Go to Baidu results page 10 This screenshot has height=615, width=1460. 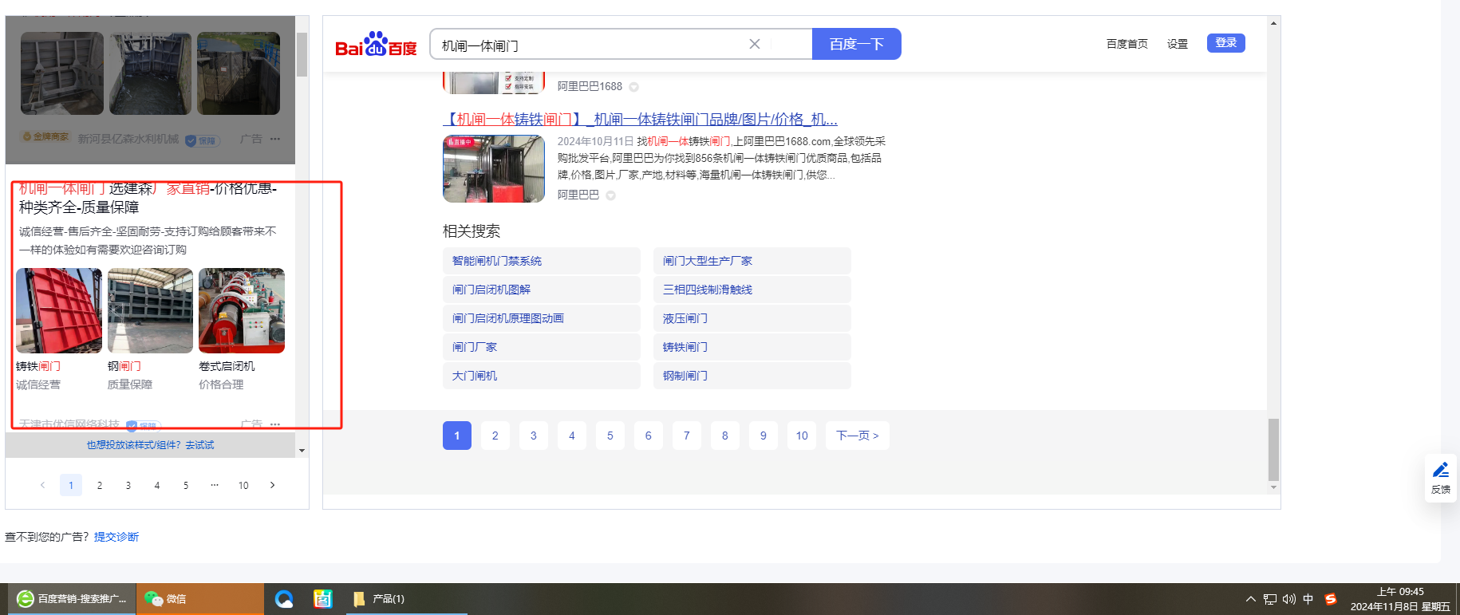coord(802,436)
